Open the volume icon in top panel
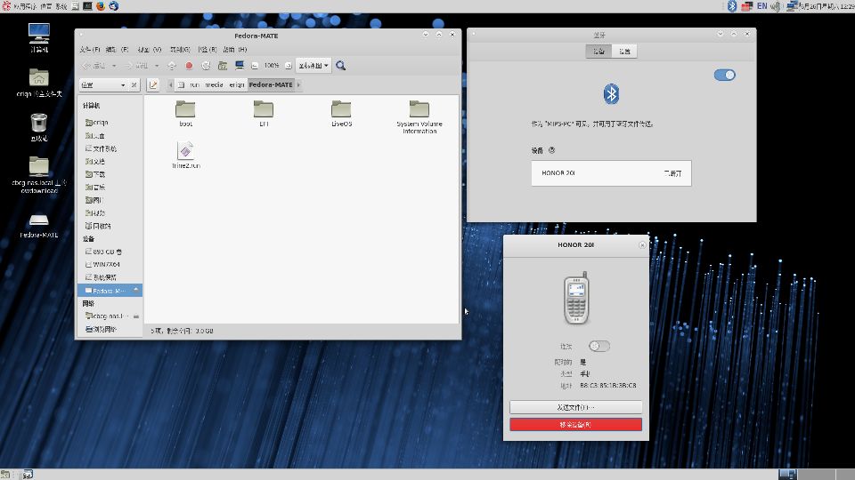The height and width of the screenshot is (480, 855). pyautogui.click(x=776, y=6)
